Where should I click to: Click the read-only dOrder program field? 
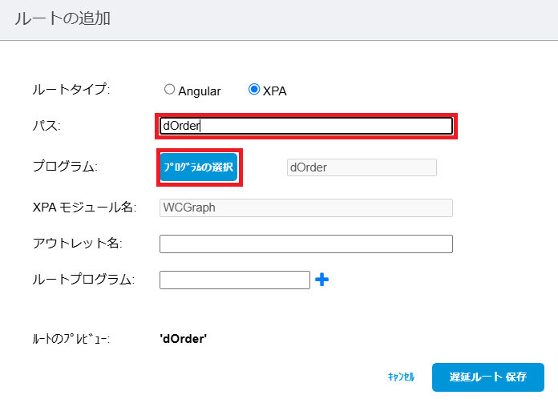tap(362, 167)
